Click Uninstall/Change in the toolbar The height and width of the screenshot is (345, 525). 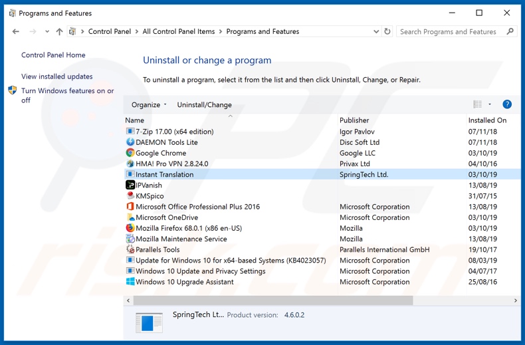coord(204,104)
